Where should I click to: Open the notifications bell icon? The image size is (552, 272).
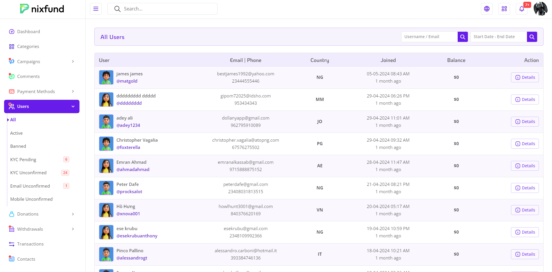(522, 9)
